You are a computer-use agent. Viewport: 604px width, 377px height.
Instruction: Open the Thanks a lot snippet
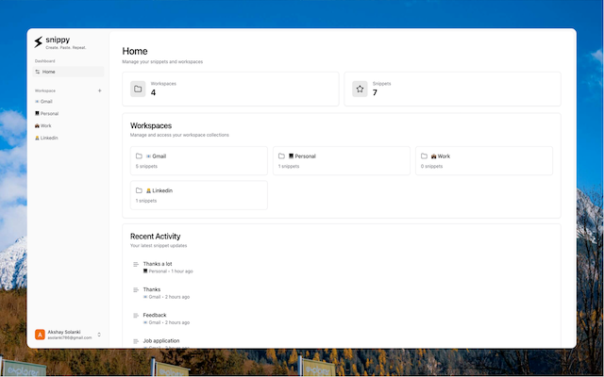pos(158,264)
